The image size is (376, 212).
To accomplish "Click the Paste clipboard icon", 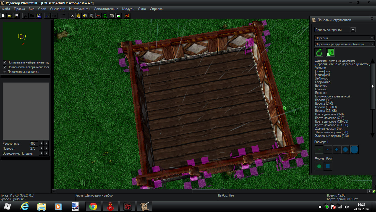I will pos(39,16).
